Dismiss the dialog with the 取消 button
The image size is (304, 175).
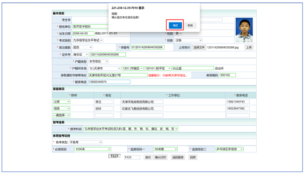[x=190, y=25]
